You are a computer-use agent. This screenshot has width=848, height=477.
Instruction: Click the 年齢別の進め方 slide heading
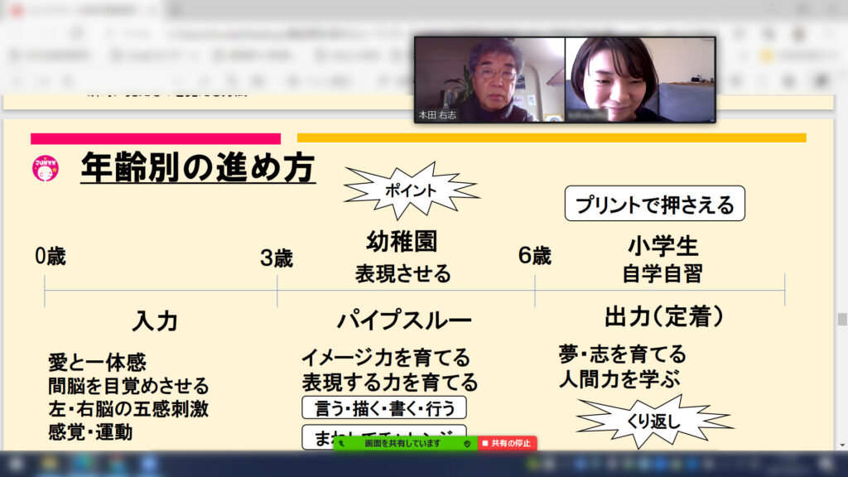(197, 168)
